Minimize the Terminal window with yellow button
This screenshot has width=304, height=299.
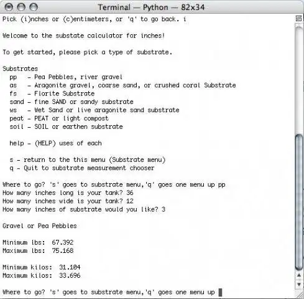[21, 7]
